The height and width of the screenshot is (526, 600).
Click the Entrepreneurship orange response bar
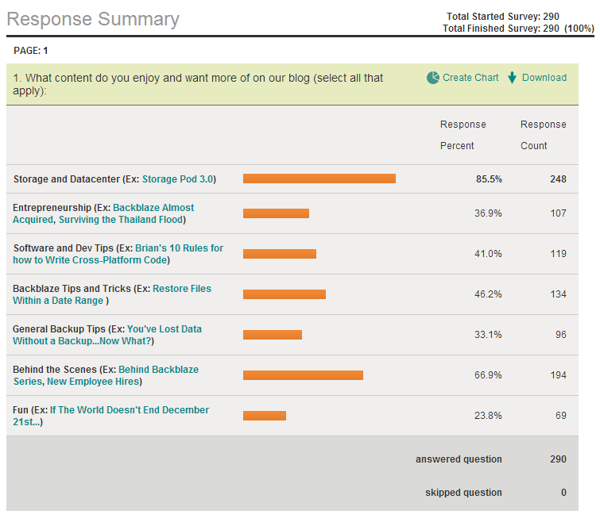click(276, 213)
